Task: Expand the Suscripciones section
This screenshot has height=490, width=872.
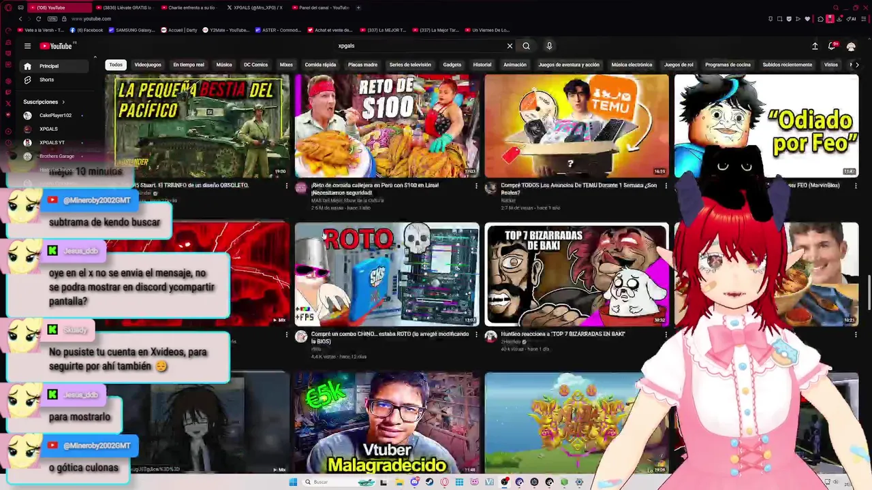Action: pos(44,102)
